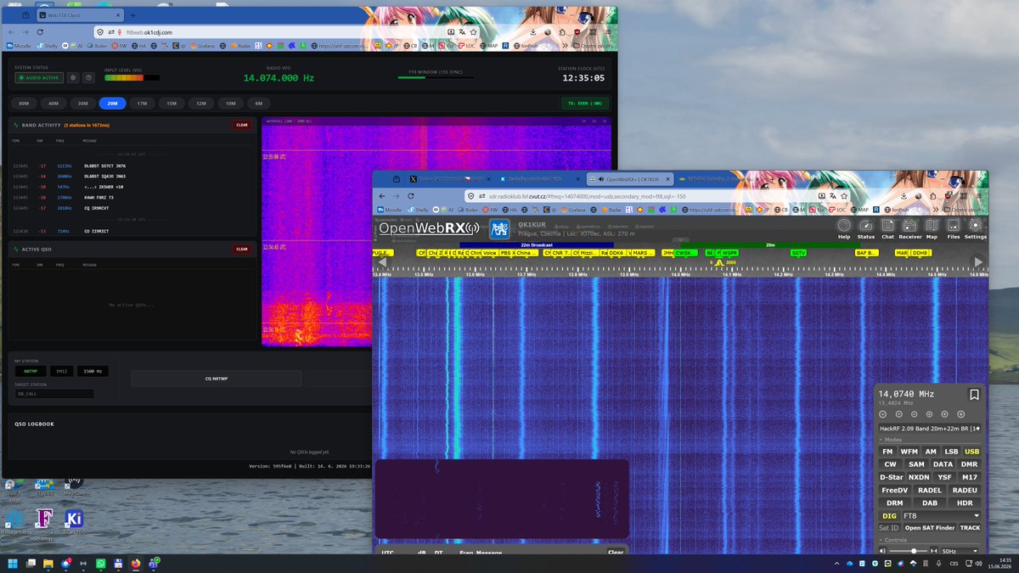
Task: Switch to WFM mode
Action: click(x=909, y=452)
